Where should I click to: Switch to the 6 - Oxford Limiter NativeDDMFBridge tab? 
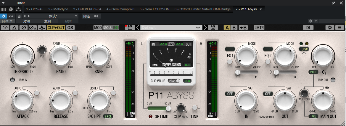[202, 9]
